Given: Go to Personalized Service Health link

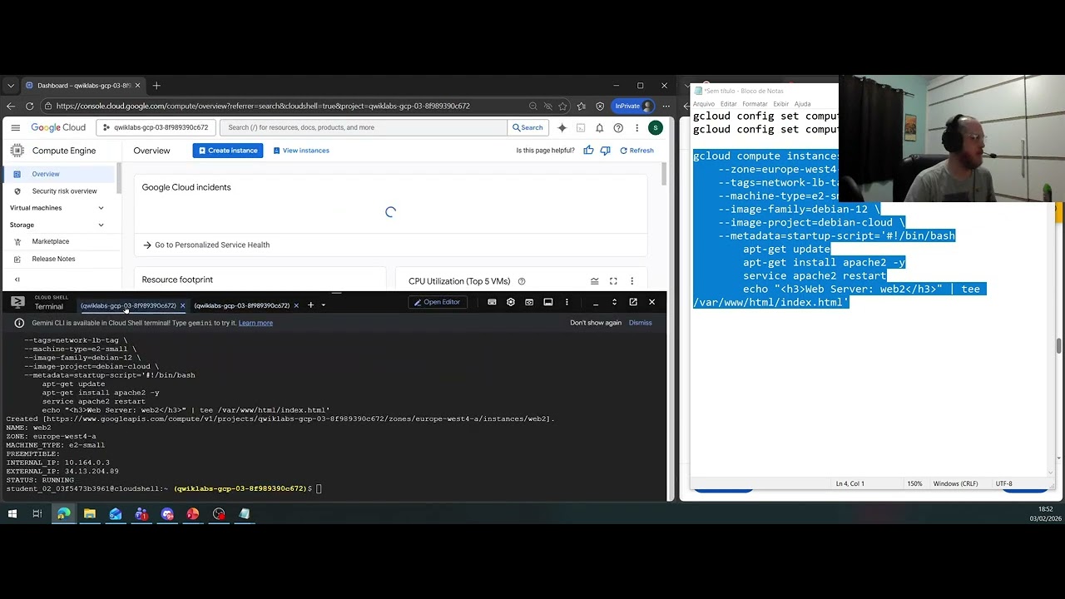Looking at the screenshot, I should coord(206,245).
